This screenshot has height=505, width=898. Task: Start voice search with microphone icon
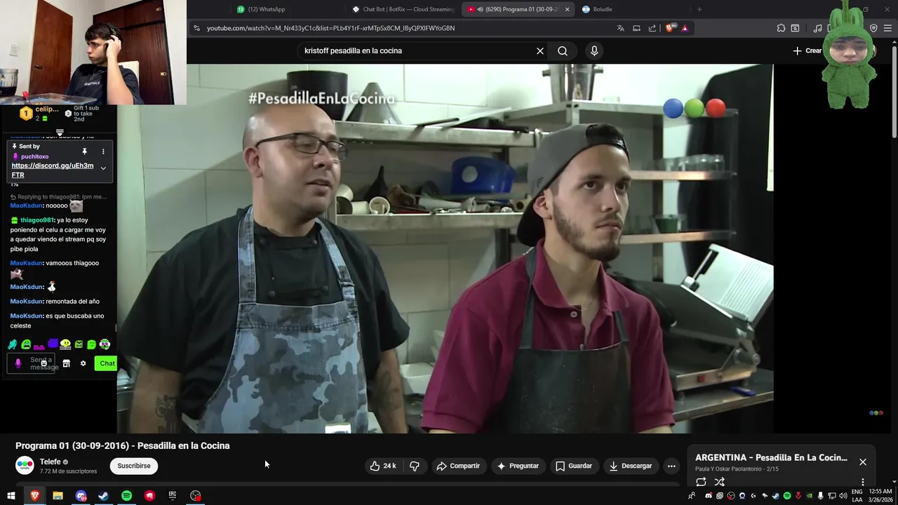[x=594, y=50]
